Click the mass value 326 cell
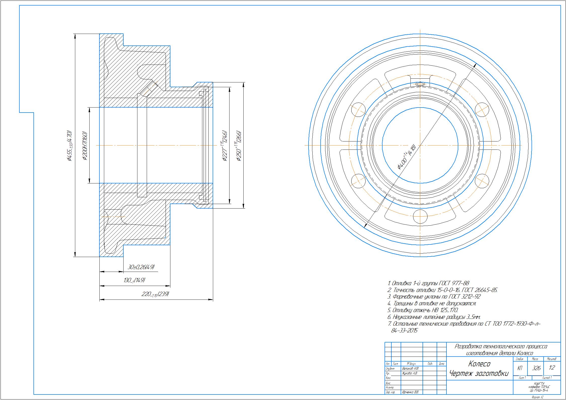566x400 pixels. click(536, 368)
